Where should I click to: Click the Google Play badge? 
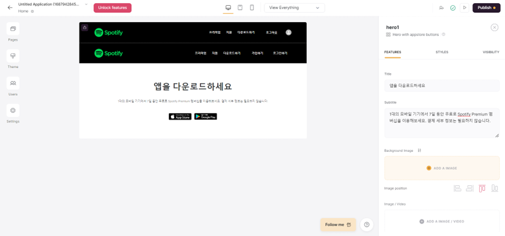[205, 117]
